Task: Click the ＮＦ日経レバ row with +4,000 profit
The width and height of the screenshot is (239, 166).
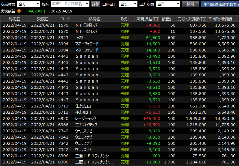Action: tap(94, 25)
